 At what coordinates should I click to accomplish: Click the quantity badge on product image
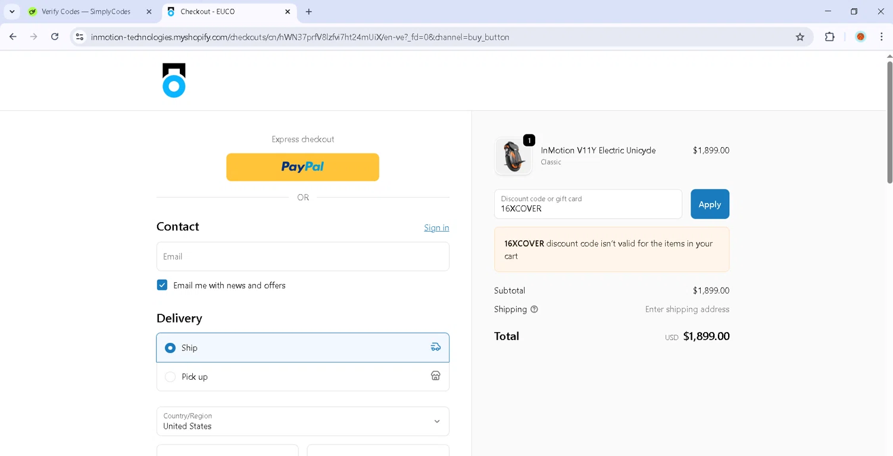point(529,140)
